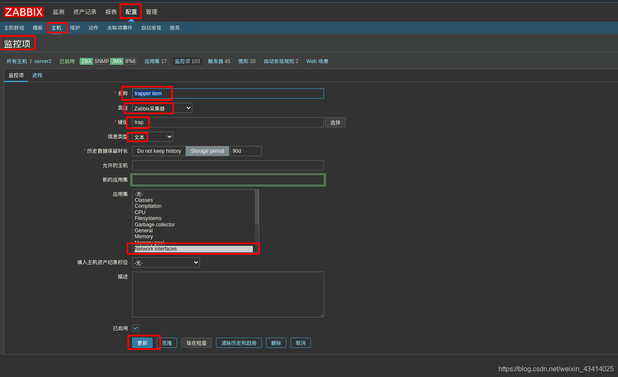Click the JMX availability badge
618x377 pixels.
coord(117,61)
